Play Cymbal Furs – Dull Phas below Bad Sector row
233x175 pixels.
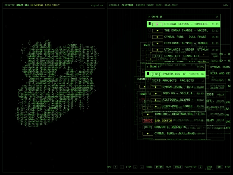pyautogui.click(x=148, y=134)
